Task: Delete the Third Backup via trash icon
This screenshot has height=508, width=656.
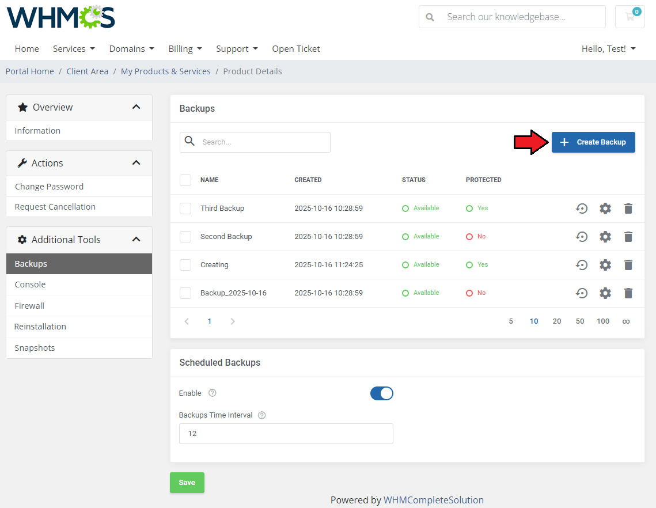Action: click(628, 208)
